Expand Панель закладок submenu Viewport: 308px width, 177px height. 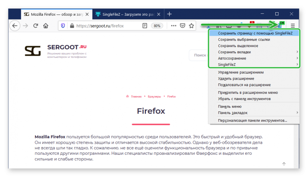[x=254, y=113]
